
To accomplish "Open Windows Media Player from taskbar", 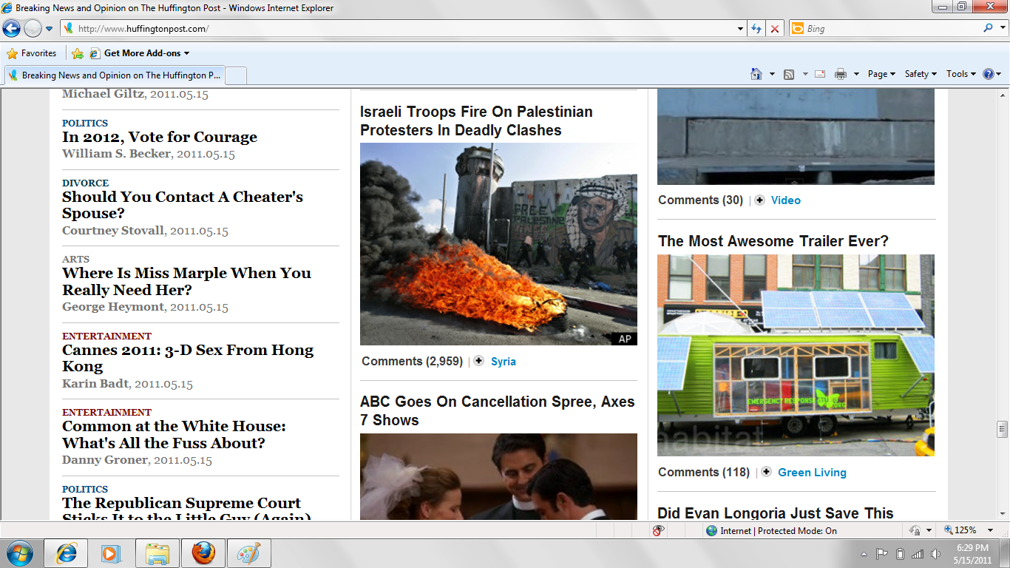I will click(112, 553).
